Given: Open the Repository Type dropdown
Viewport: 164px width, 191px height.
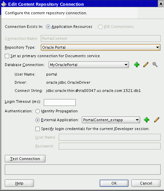Looking at the screenshot, I should click(x=101, y=47).
